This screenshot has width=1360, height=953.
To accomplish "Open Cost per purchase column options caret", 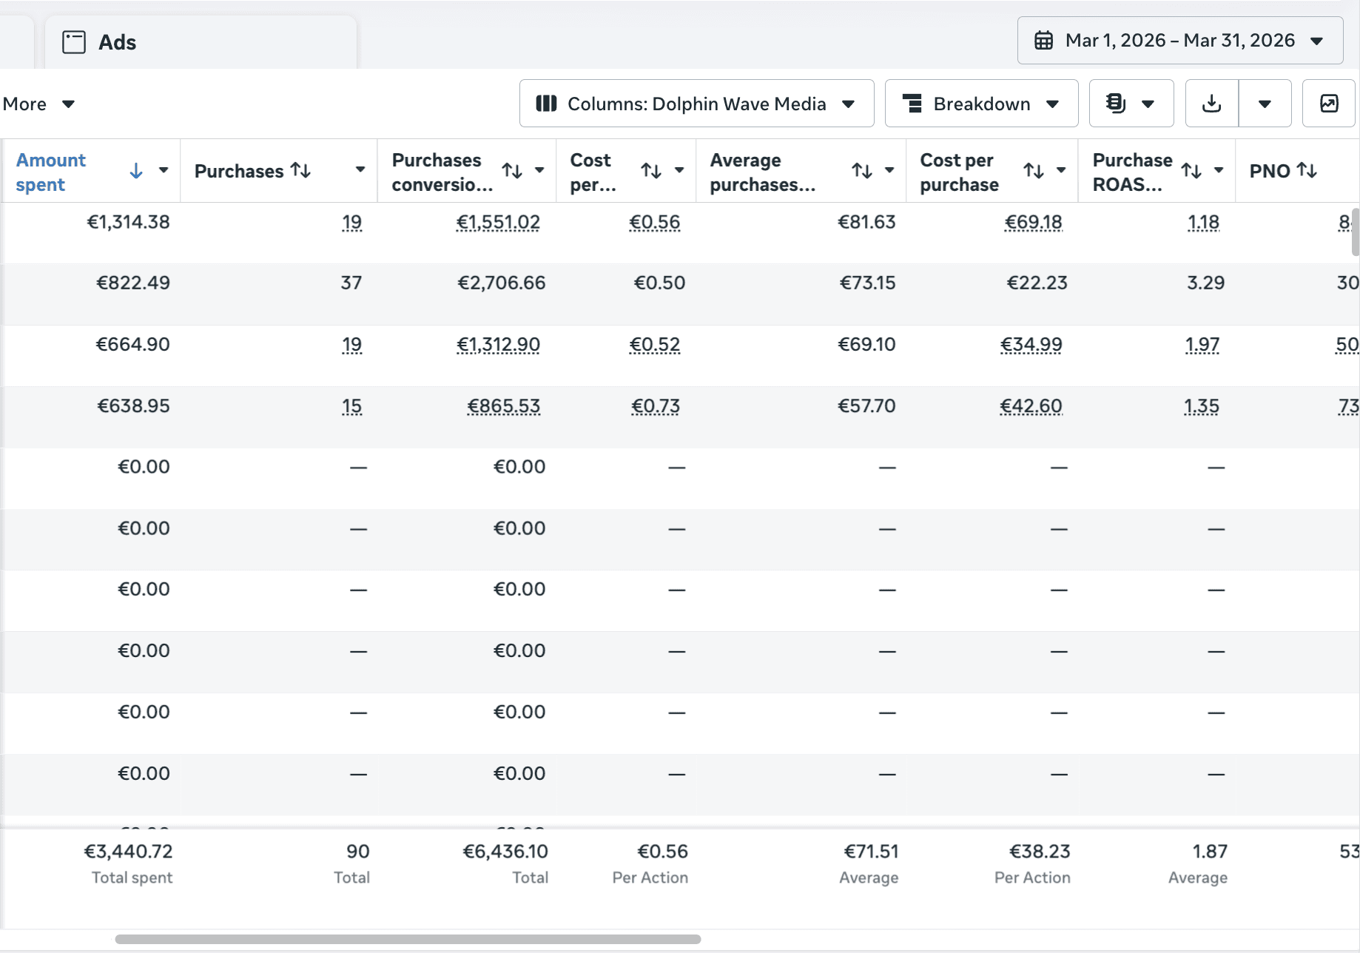I will (x=1061, y=170).
